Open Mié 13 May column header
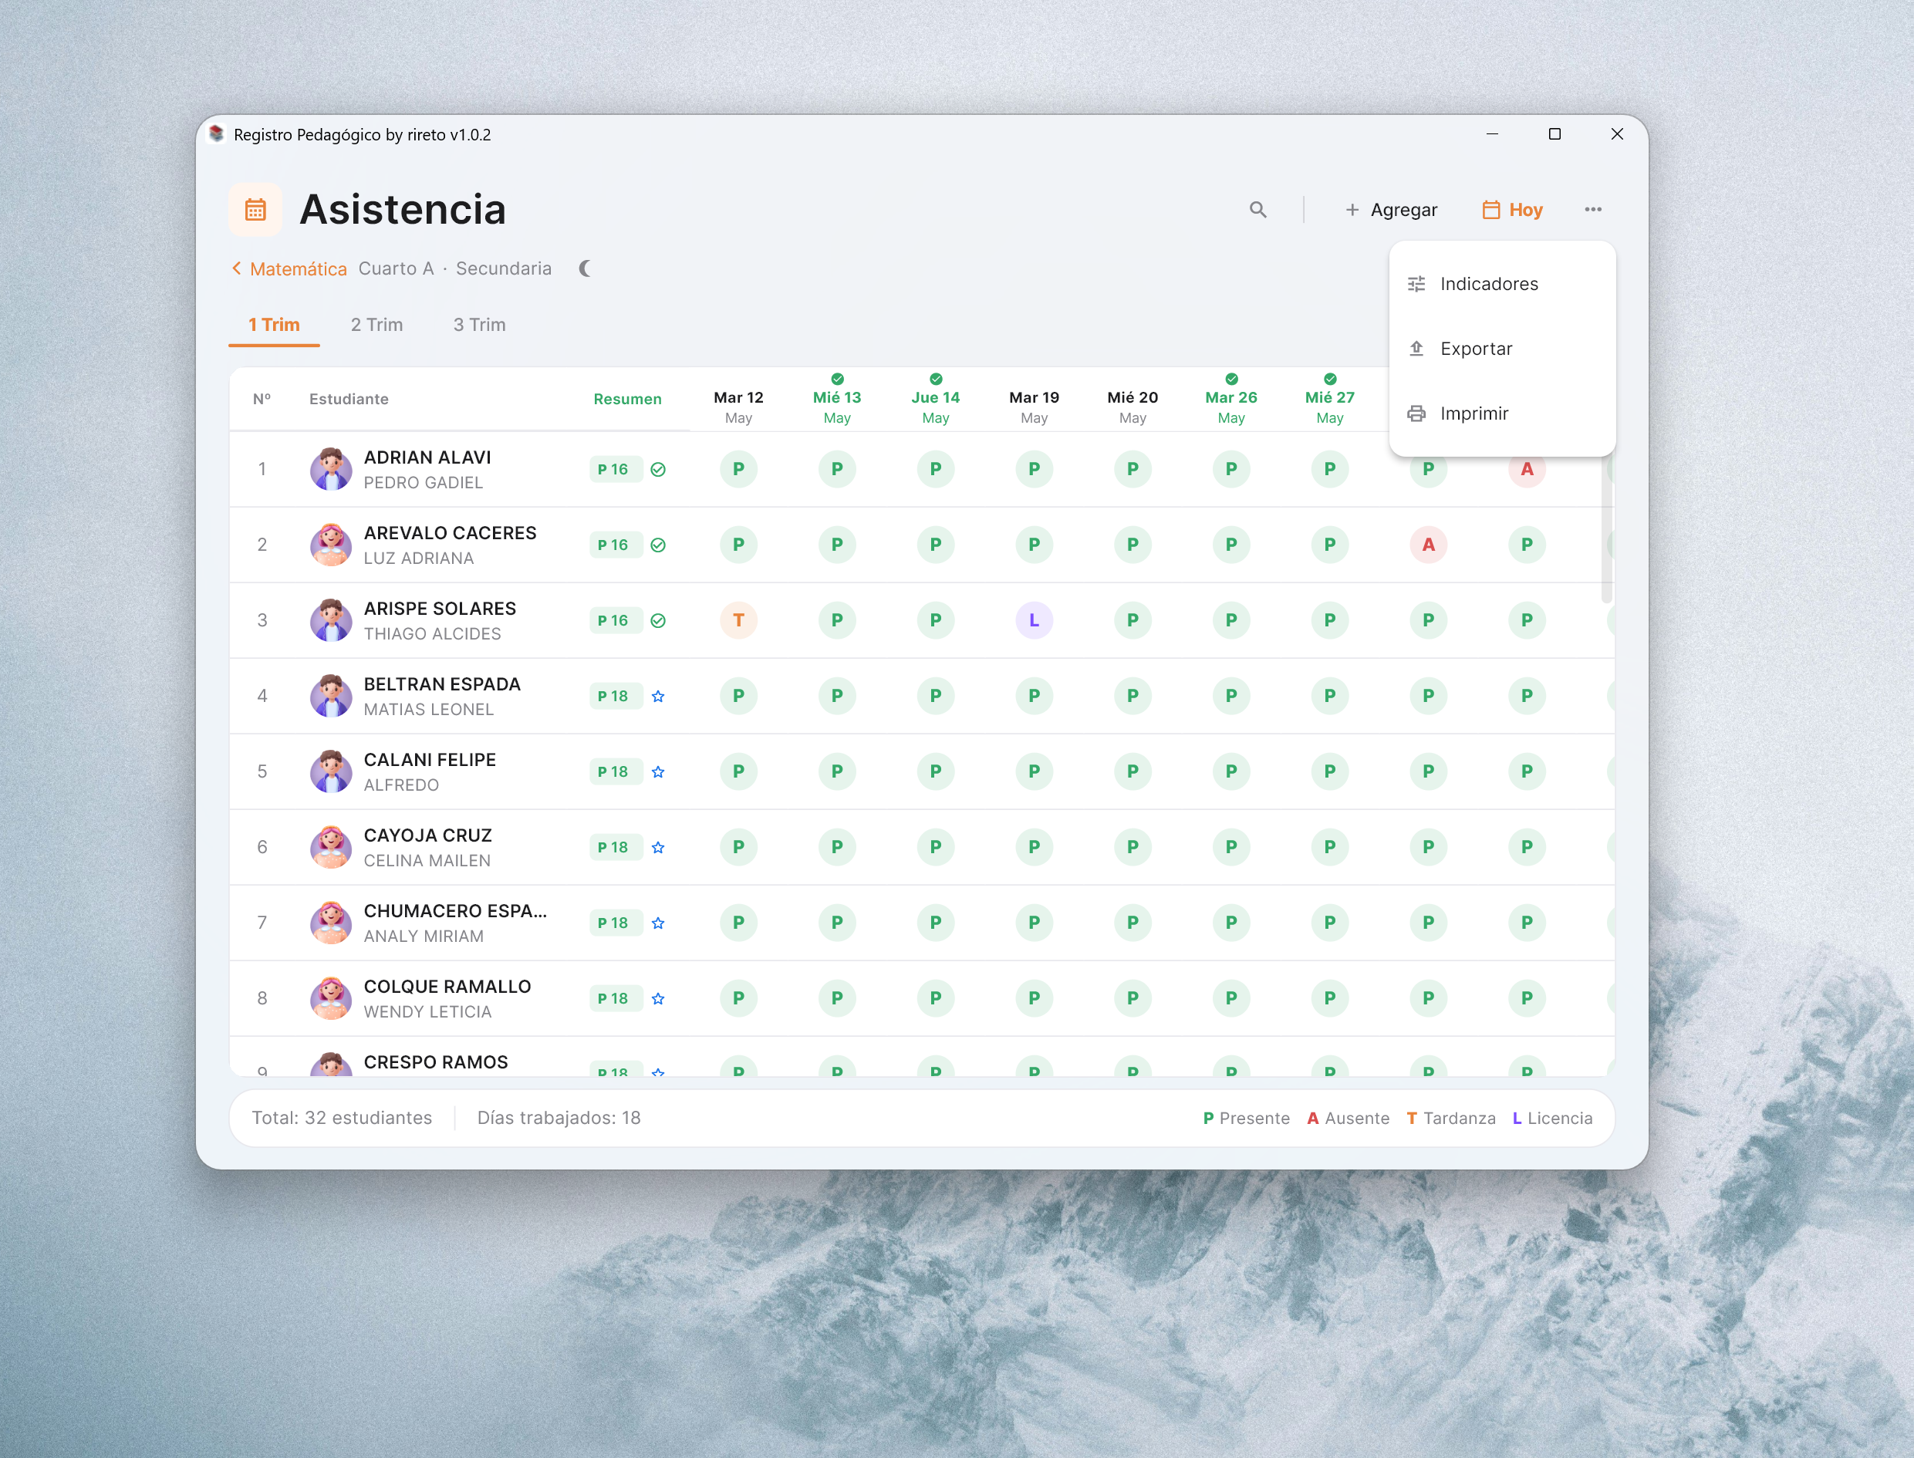 [x=837, y=400]
